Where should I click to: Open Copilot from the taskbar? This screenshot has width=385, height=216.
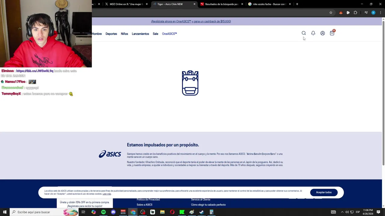tap(94, 212)
